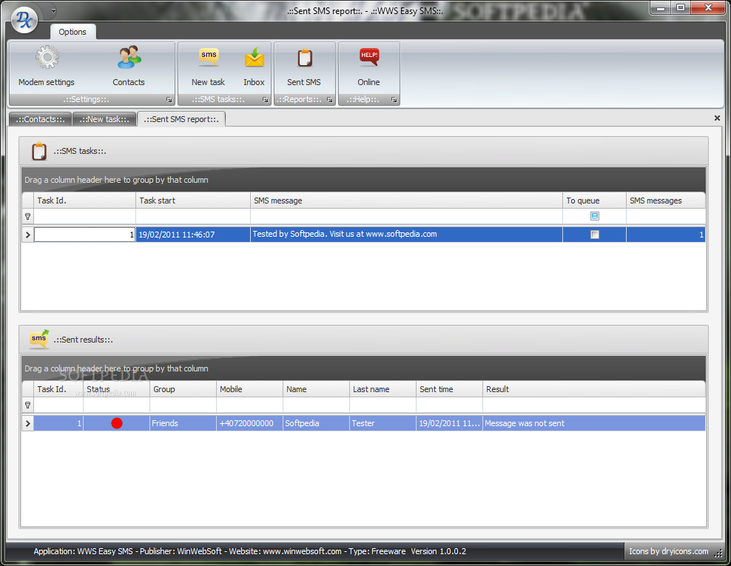
Task: Click group-by panel in Sent results grid
Action: tap(363, 368)
